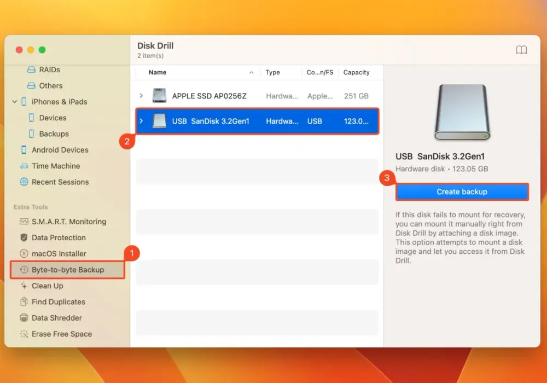Screen dimensions: 547x383
Task: Expand the APPLE SSD AP0256Z row
Action: 141,96
